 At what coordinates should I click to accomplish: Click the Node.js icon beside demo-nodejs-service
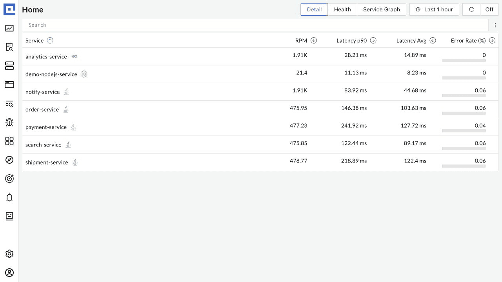[x=84, y=74]
